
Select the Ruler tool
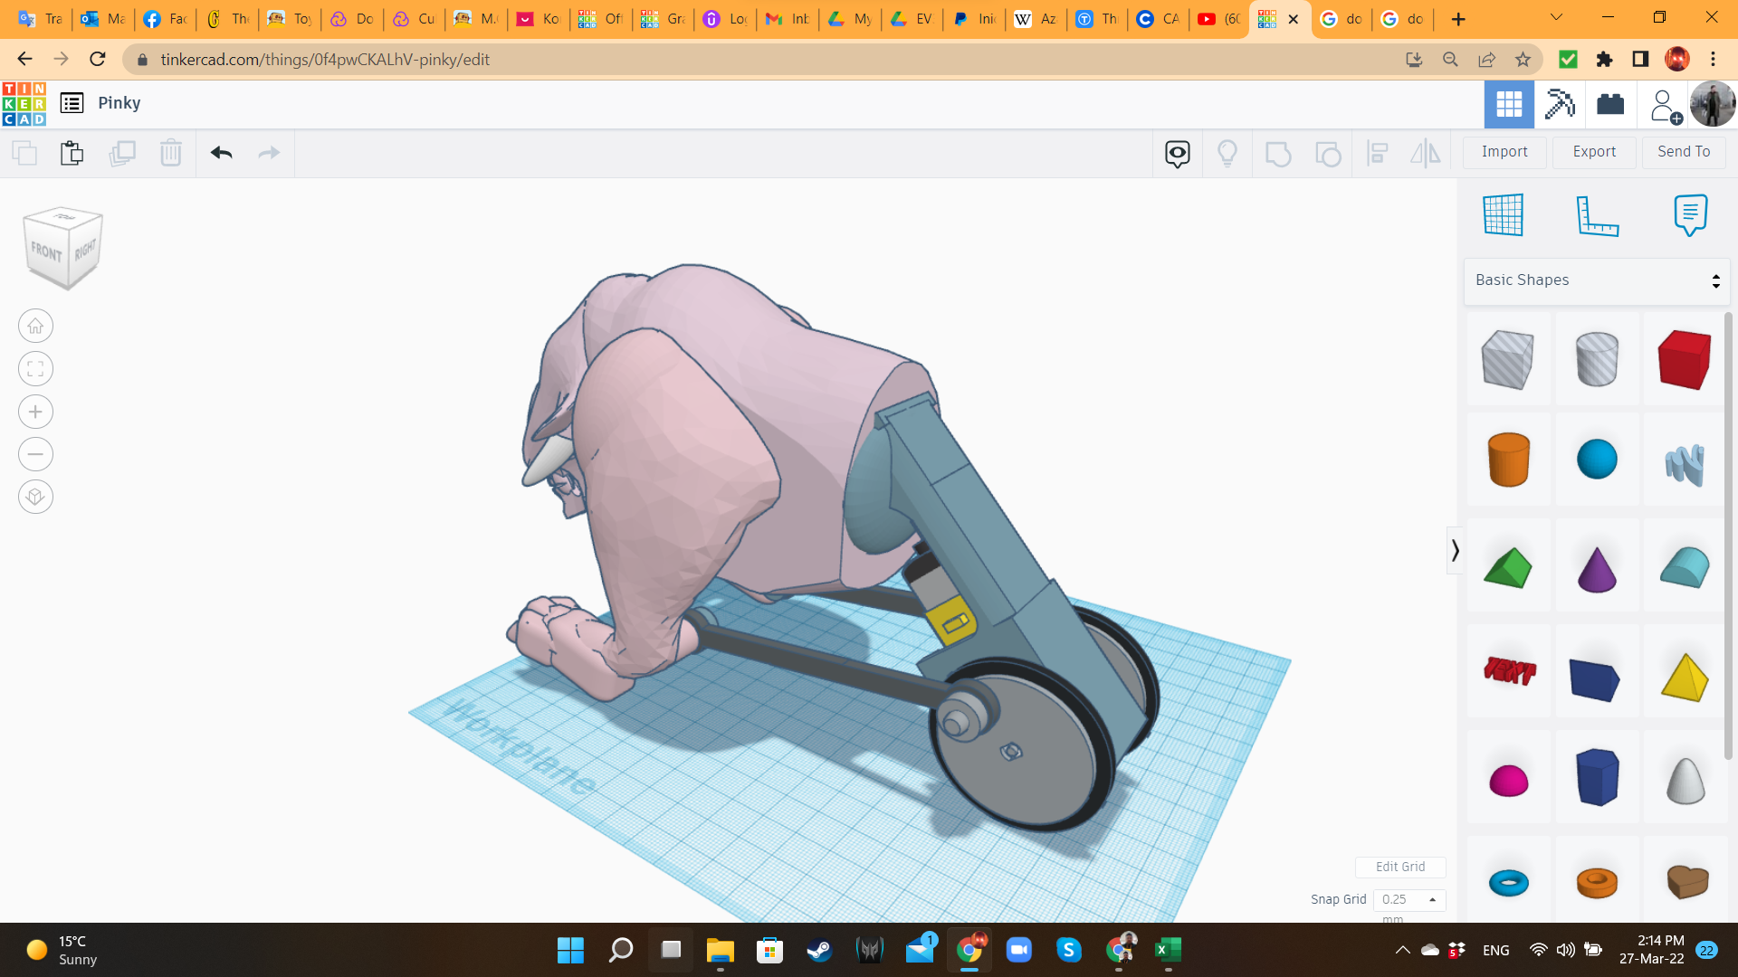[1597, 215]
